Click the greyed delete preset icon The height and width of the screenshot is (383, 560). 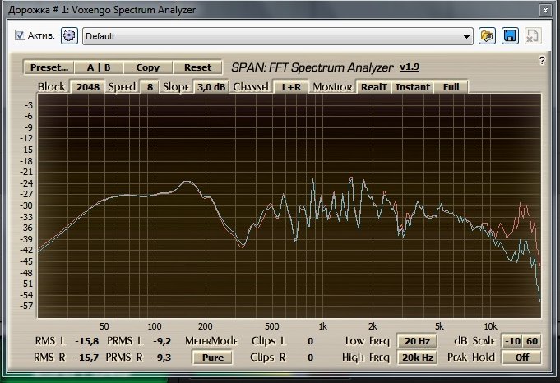533,35
